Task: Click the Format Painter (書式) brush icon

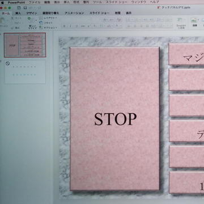Action: (12, 28)
